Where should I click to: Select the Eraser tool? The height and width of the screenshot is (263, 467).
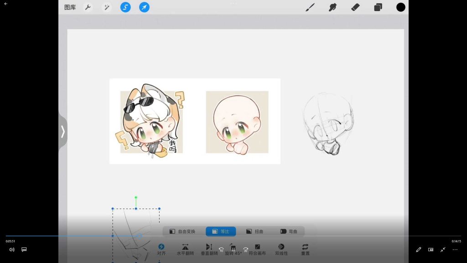click(x=356, y=7)
